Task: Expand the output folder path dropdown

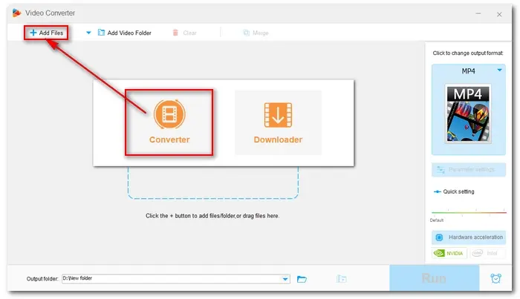Action: [285, 279]
